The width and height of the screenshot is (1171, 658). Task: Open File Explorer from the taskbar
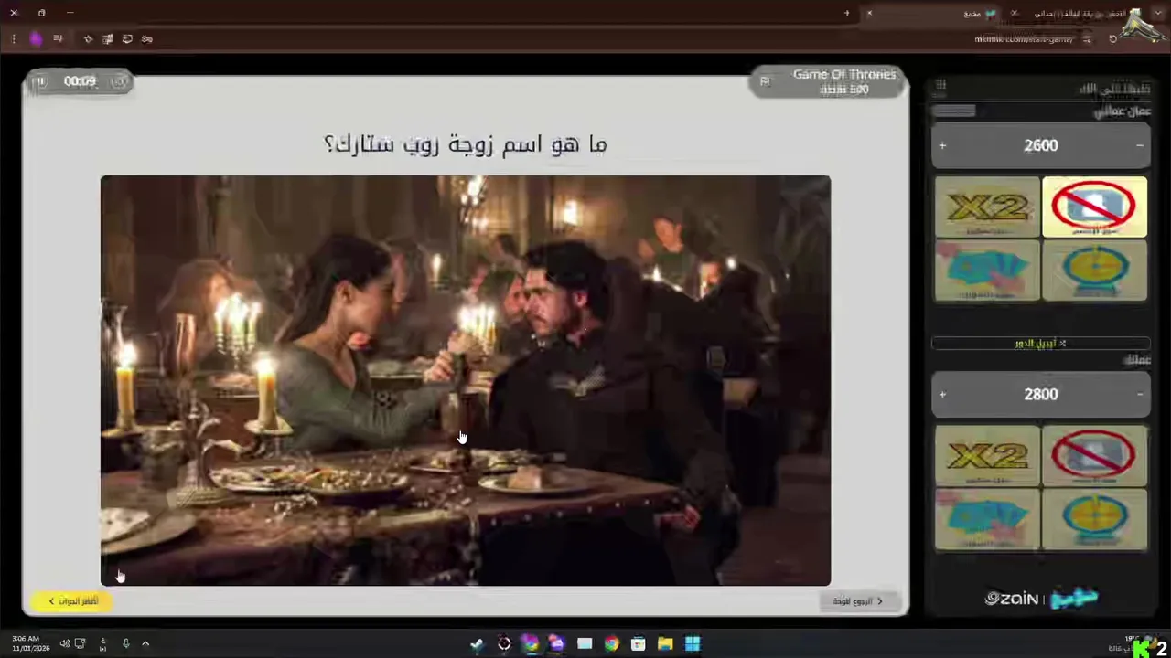click(x=665, y=644)
